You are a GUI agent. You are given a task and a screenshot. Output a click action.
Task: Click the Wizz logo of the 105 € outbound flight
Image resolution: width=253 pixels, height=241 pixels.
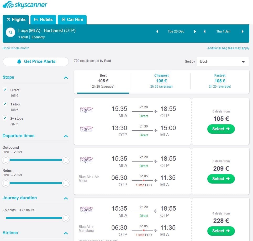[x=86, y=110]
